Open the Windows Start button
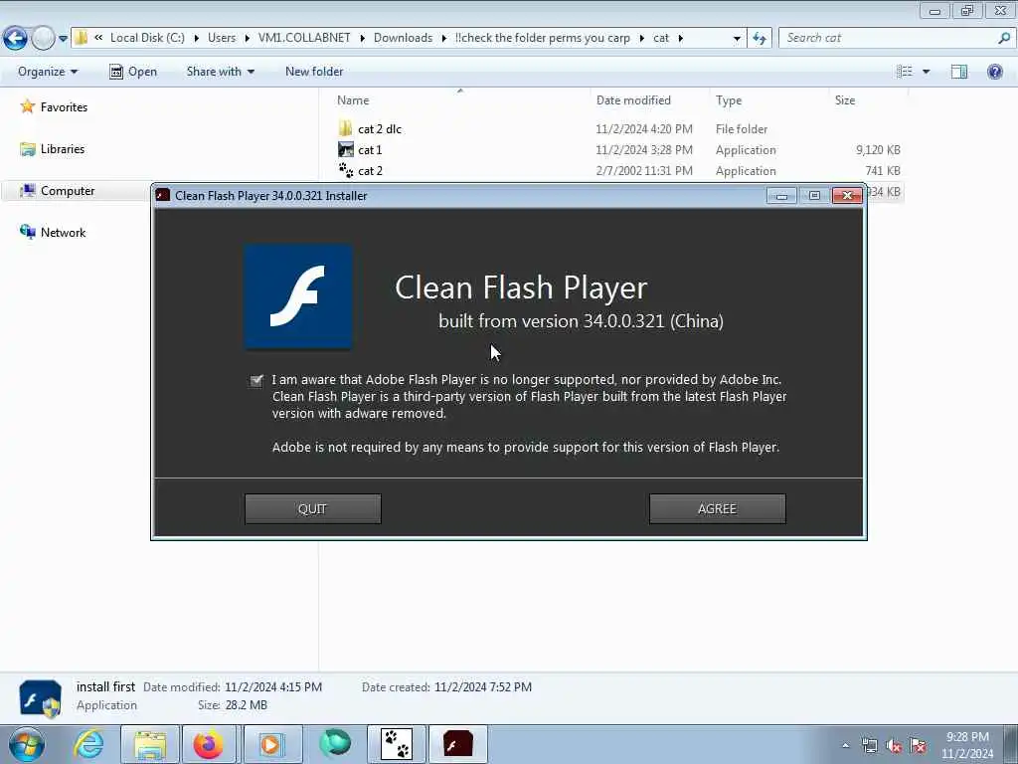The image size is (1018, 764). pyautogui.click(x=27, y=744)
